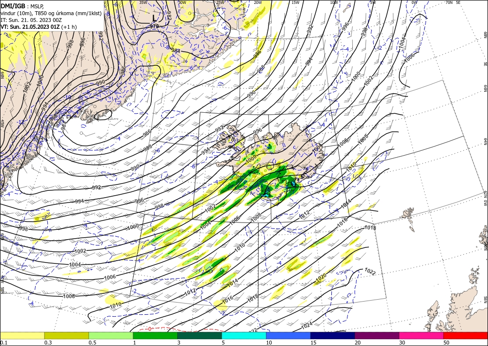Click the 982 isobar label
Image resolution: width=488 pixels, height=346 pixels.
click(x=170, y=15)
